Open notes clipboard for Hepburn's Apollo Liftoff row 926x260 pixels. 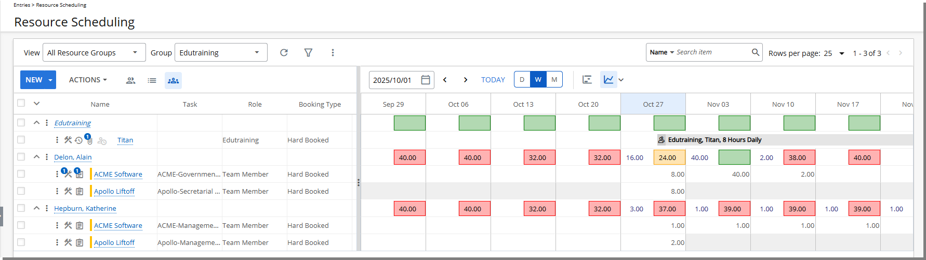(x=80, y=243)
